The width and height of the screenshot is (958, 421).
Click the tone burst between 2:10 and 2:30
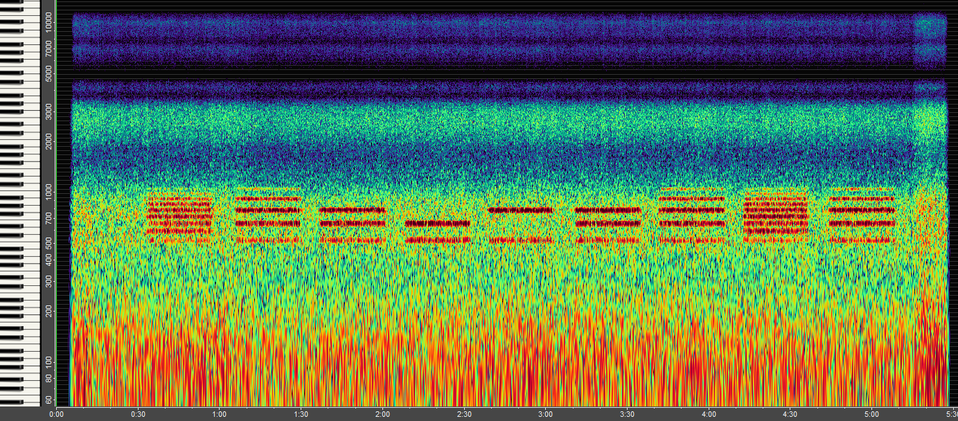click(x=438, y=231)
